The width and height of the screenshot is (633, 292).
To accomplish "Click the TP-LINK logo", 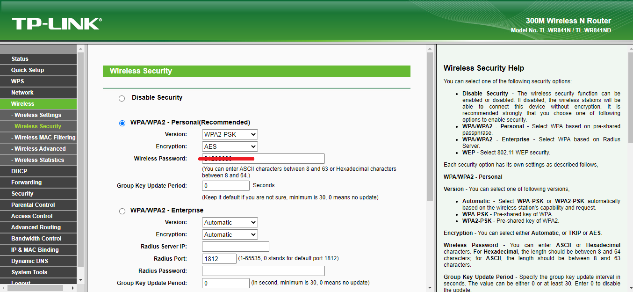I will pos(57,24).
